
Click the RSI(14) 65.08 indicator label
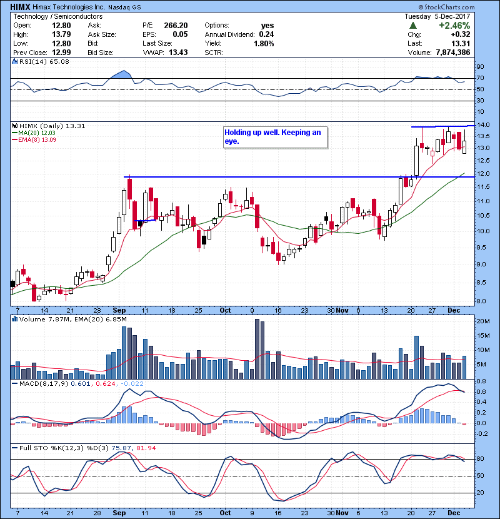pyautogui.click(x=44, y=61)
